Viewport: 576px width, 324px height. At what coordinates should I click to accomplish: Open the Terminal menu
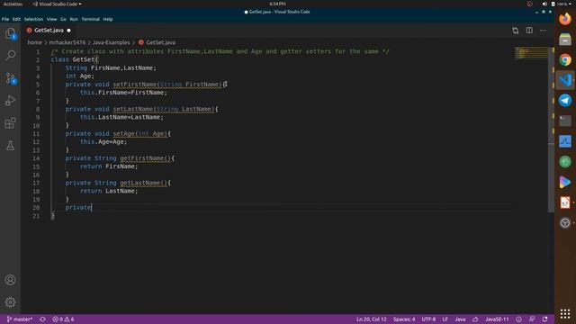pos(90,19)
